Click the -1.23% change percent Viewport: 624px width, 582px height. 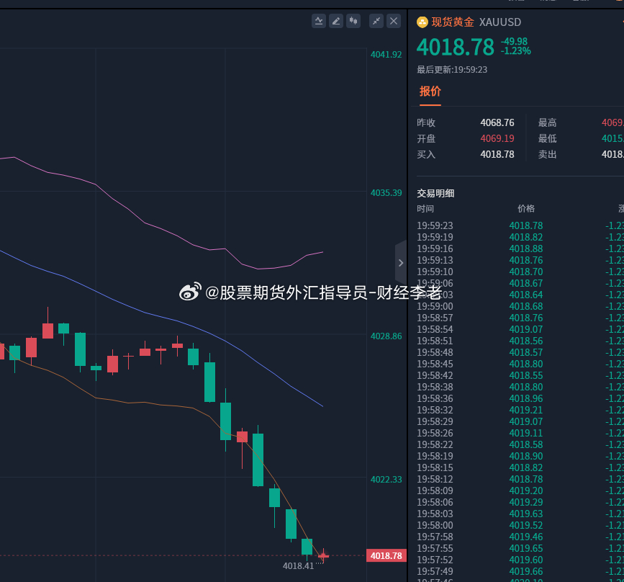tap(516, 51)
